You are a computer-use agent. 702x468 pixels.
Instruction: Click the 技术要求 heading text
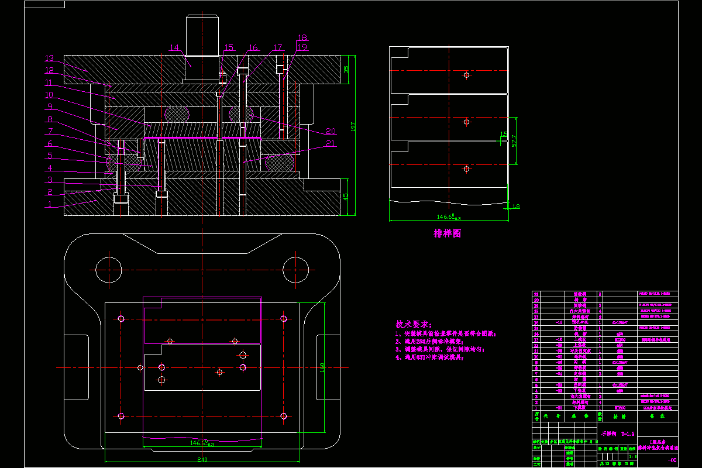point(414,324)
